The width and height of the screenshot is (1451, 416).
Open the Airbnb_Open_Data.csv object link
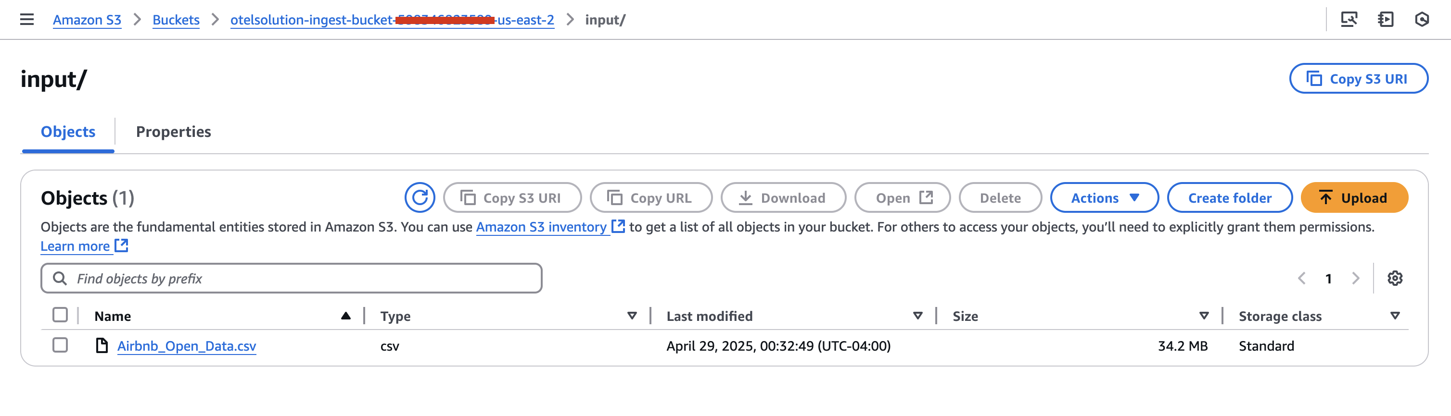[x=187, y=346]
